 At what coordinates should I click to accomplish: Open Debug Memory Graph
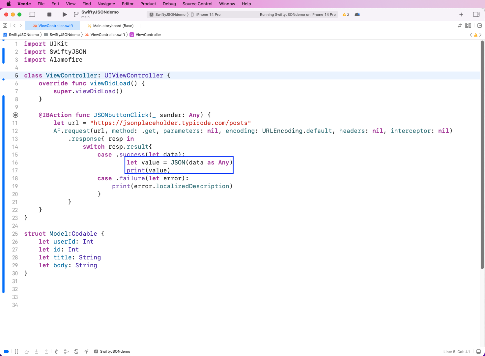click(66, 351)
